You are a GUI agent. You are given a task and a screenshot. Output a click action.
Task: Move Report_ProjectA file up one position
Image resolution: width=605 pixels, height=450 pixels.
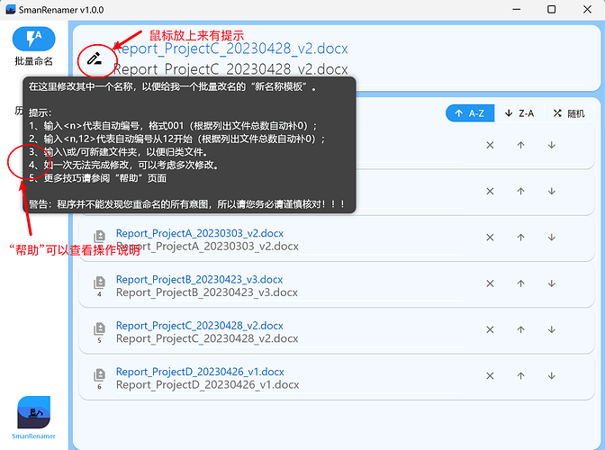pos(520,238)
